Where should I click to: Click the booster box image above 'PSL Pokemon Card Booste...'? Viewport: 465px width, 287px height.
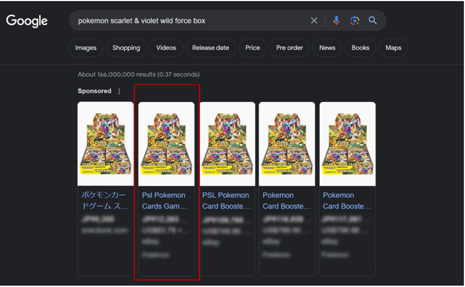pyautogui.click(x=228, y=144)
